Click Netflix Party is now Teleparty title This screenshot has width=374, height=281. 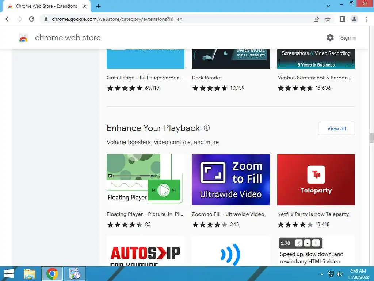point(313,214)
